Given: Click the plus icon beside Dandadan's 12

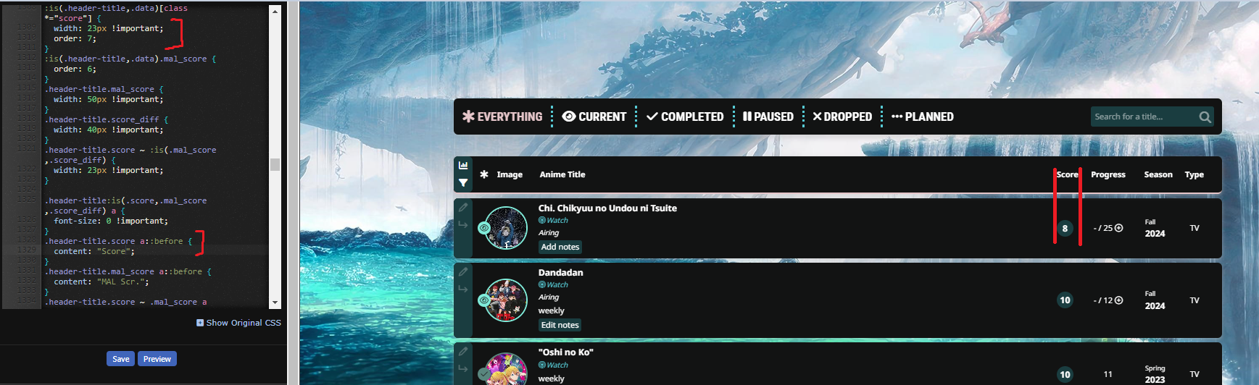Looking at the screenshot, I should tap(1118, 300).
